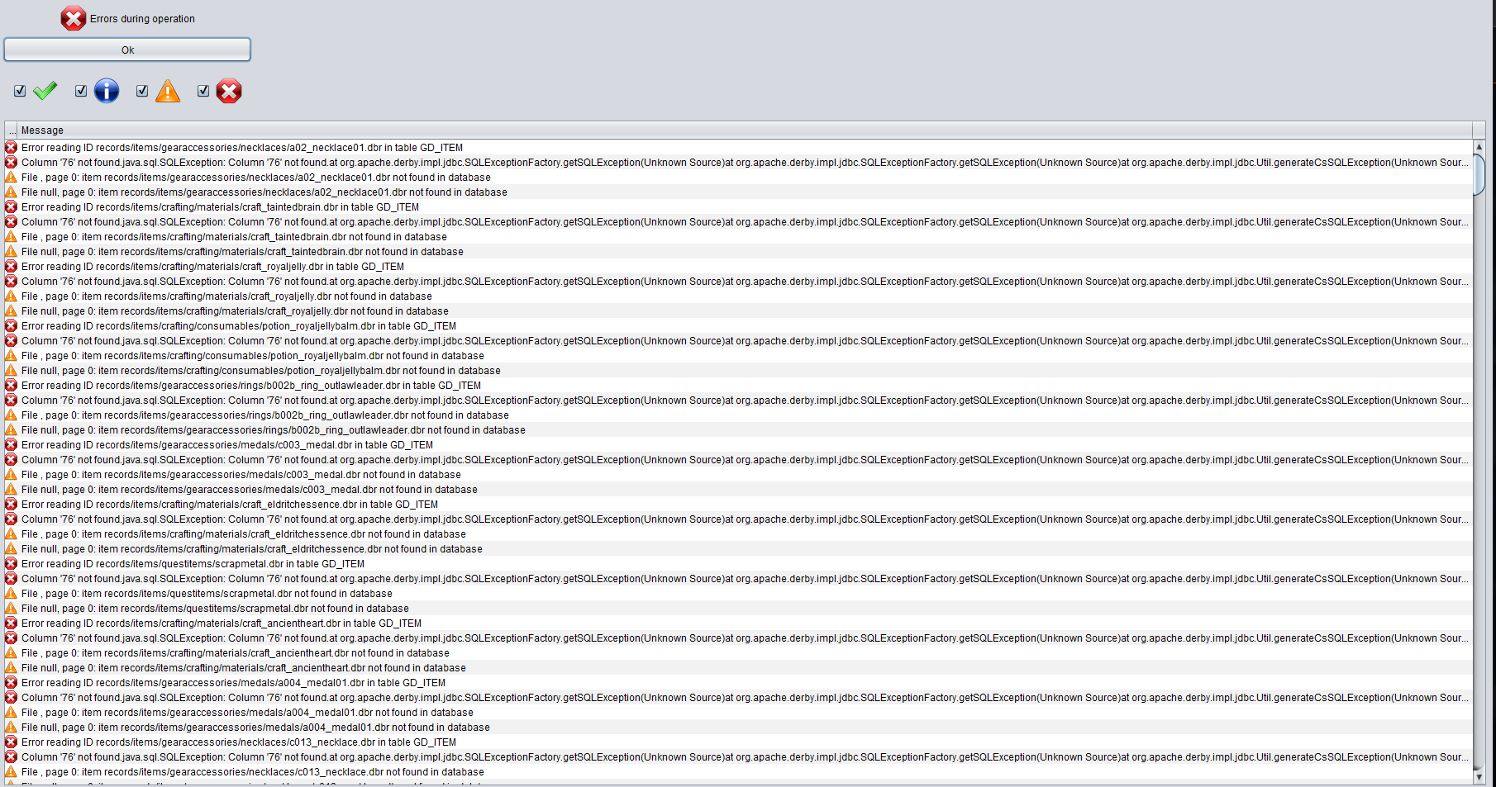1496x787 pixels.
Task: Click the red error icon beside 'Errors during operation'
Action: (x=73, y=18)
